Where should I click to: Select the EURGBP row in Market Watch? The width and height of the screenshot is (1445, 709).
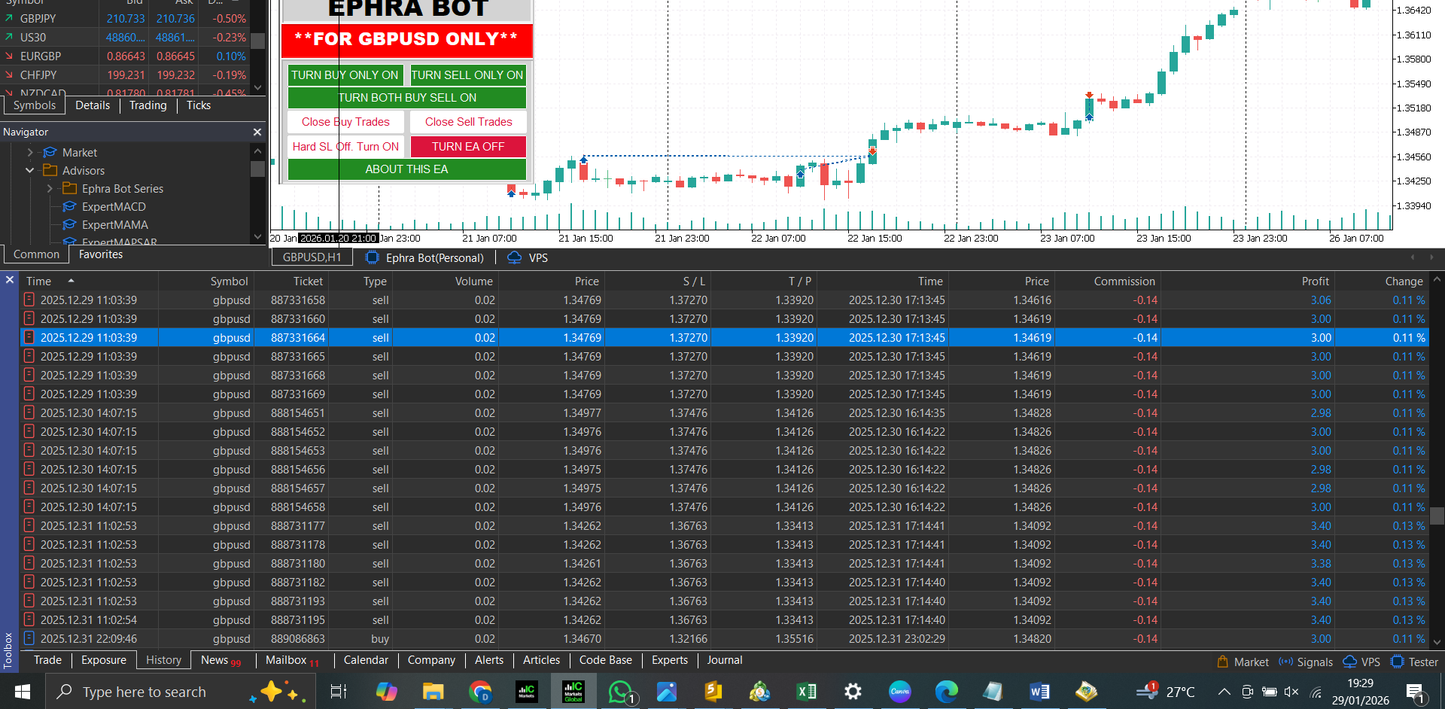124,56
